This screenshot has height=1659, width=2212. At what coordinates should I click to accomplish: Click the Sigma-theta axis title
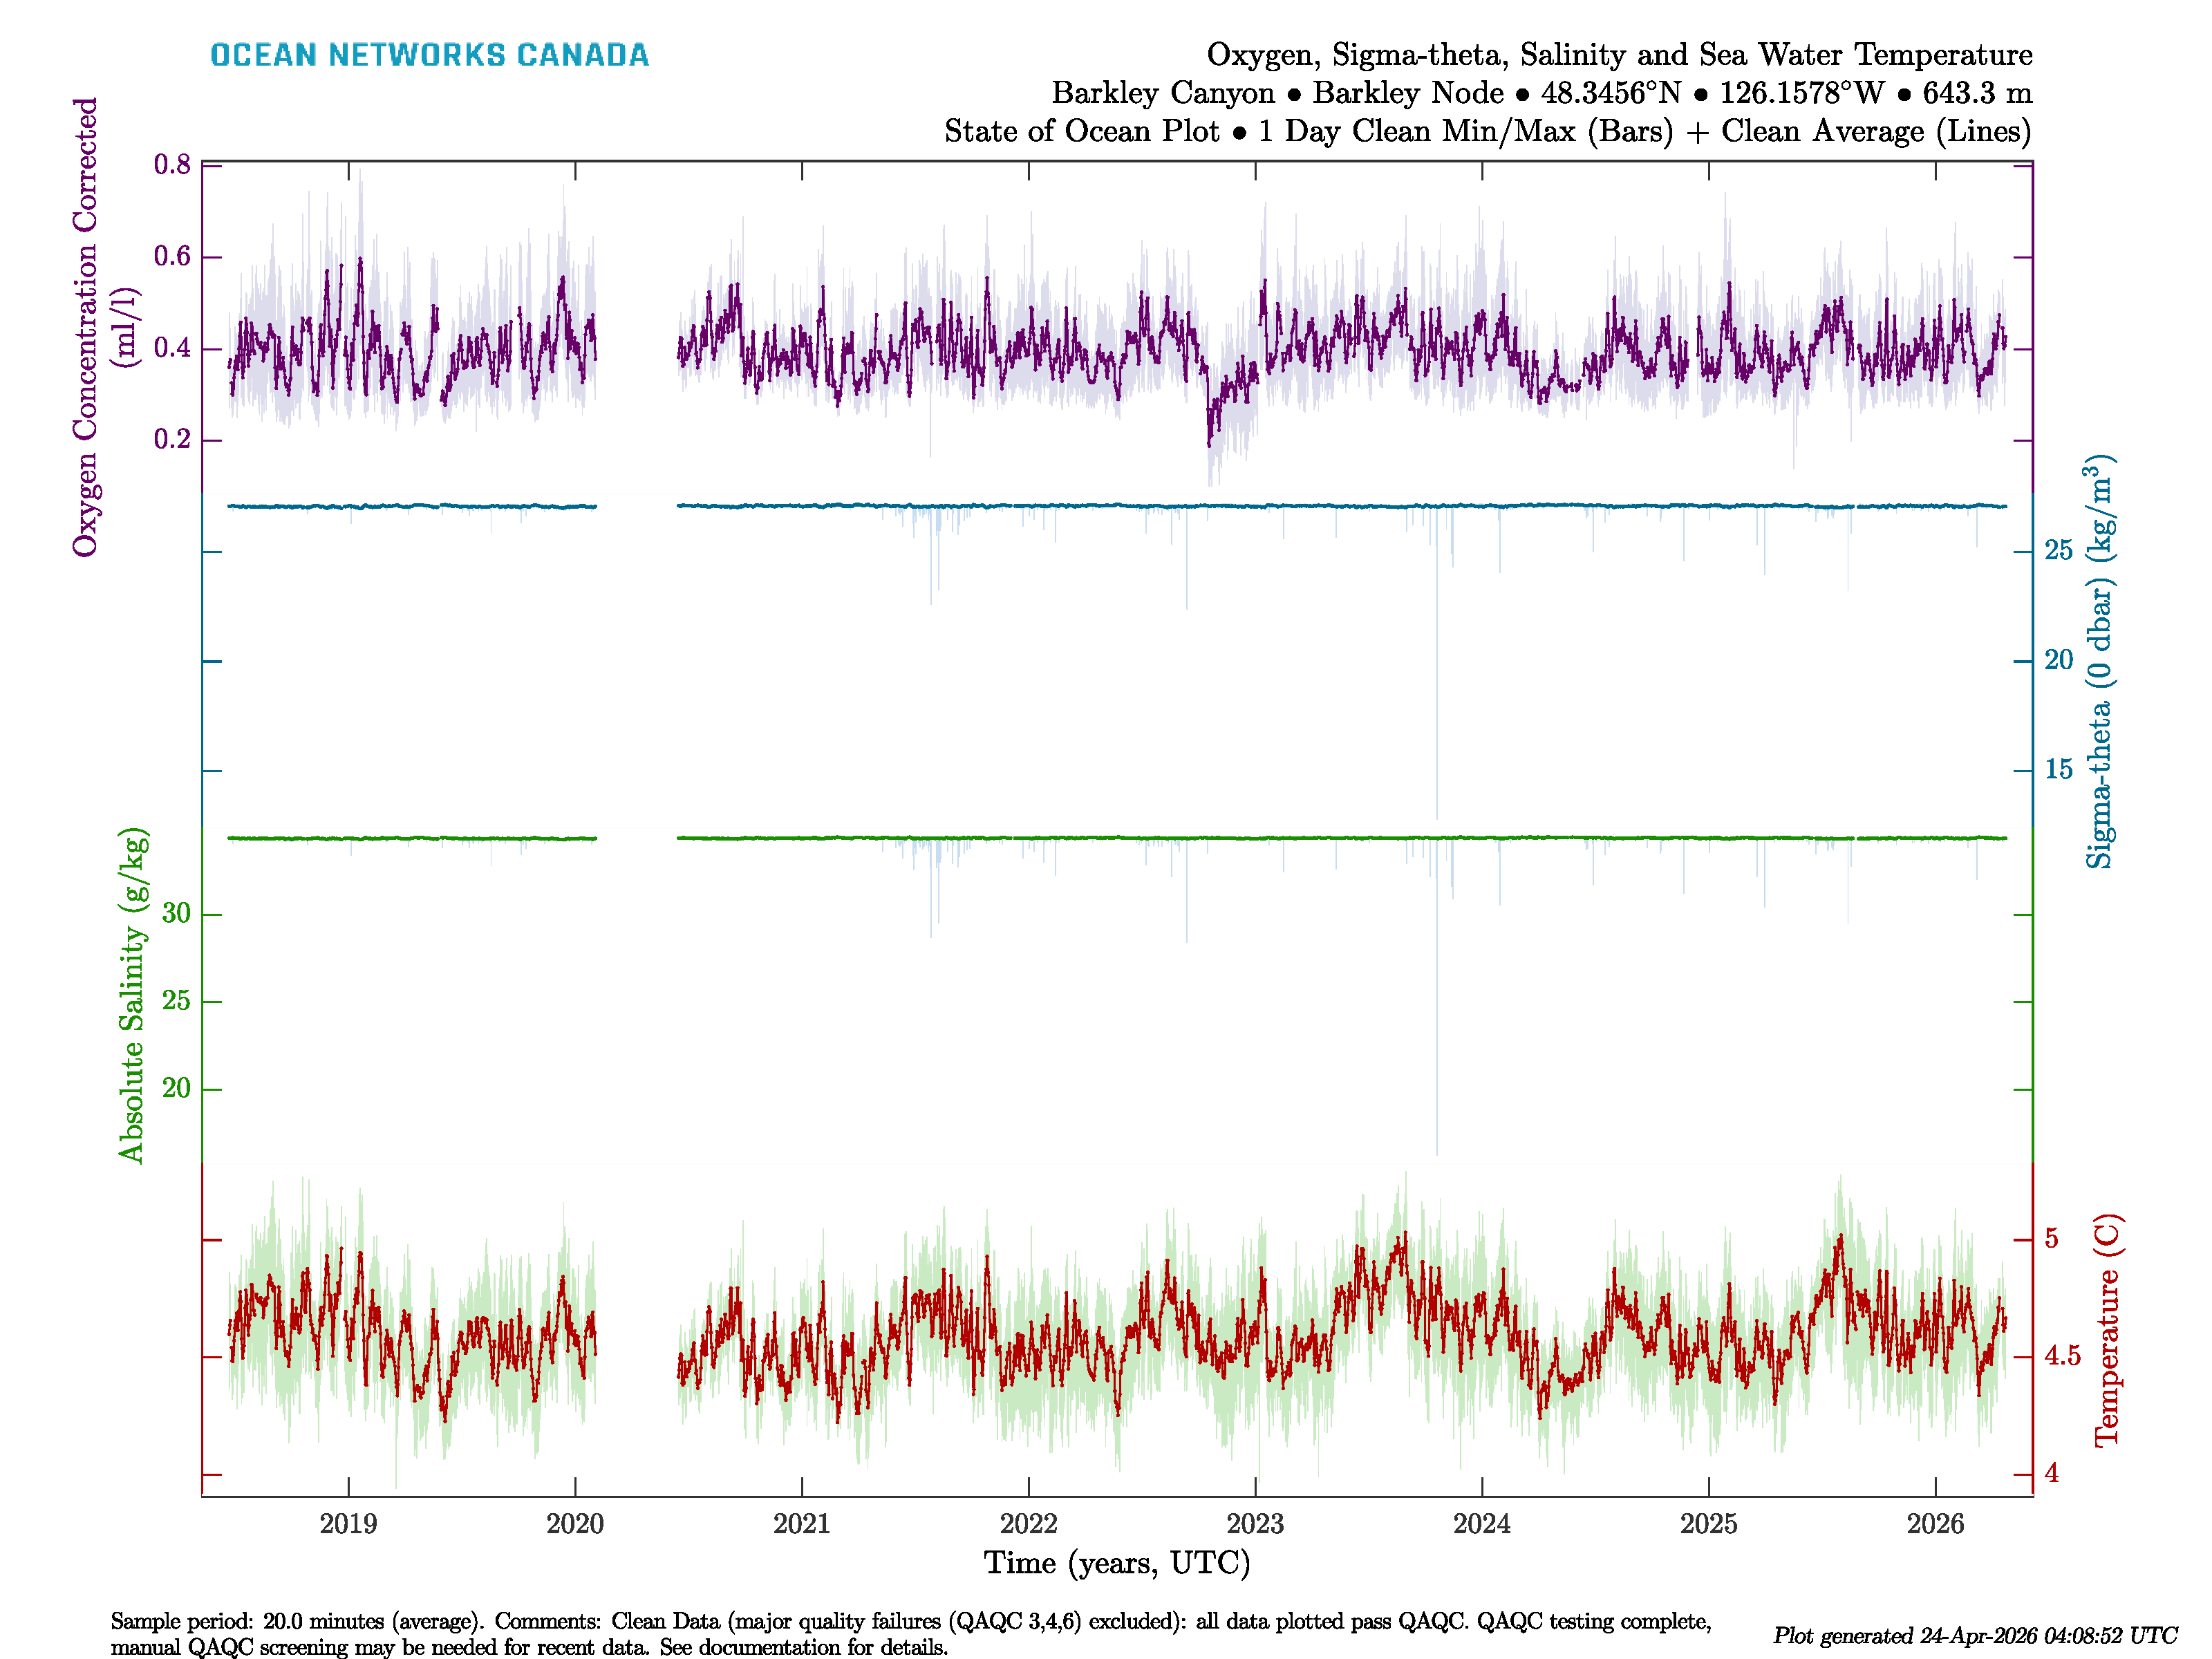pos(2099,662)
